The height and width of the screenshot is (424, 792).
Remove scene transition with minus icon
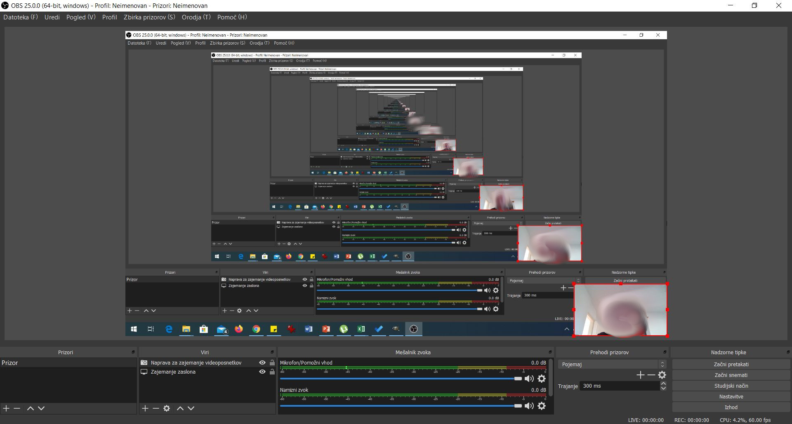[x=651, y=375]
